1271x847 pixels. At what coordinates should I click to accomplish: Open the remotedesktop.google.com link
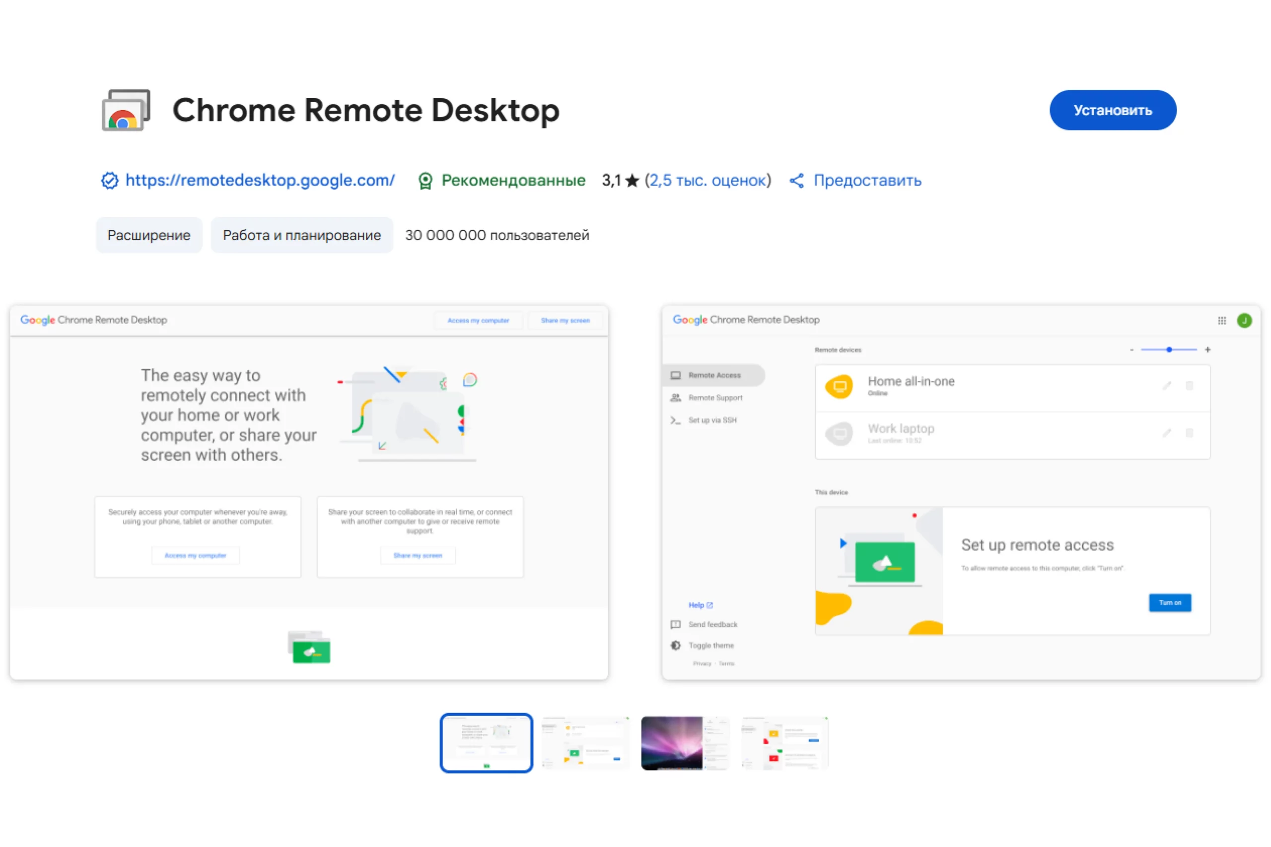coord(260,180)
